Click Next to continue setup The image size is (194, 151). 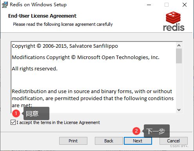(x=138, y=141)
